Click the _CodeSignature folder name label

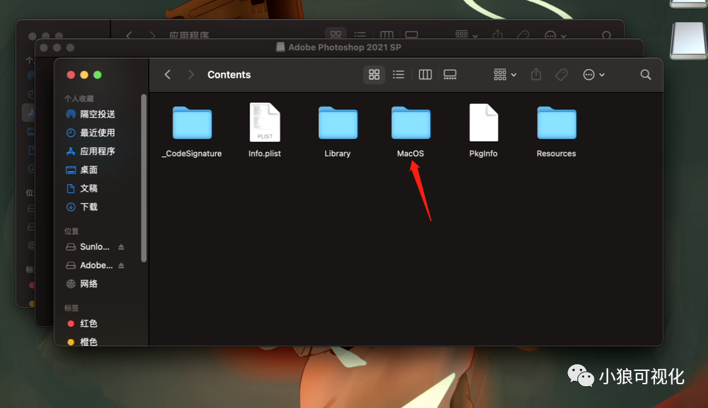point(192,154)
